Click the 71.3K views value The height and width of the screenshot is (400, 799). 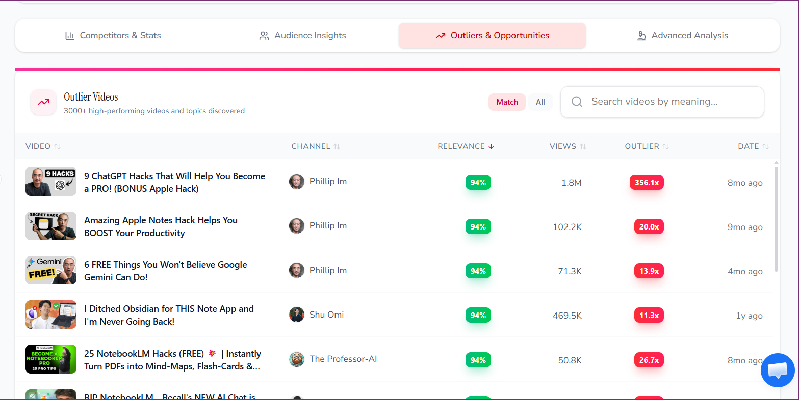(570, 271)
